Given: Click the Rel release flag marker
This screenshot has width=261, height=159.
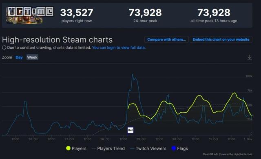Looking at the screenshot, I should 130,130.
